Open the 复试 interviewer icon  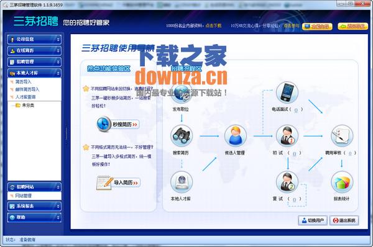287,182
